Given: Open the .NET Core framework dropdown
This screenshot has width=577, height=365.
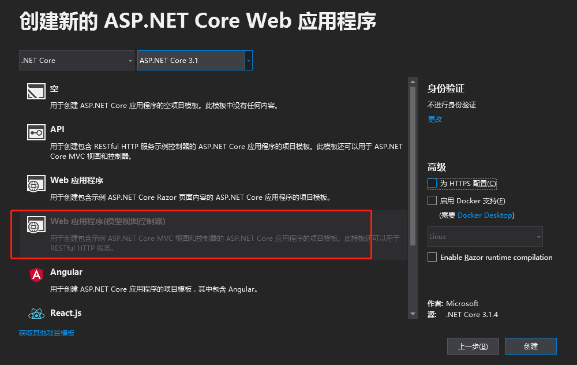Looking at the screenshot, I should (x=77, y=61).
